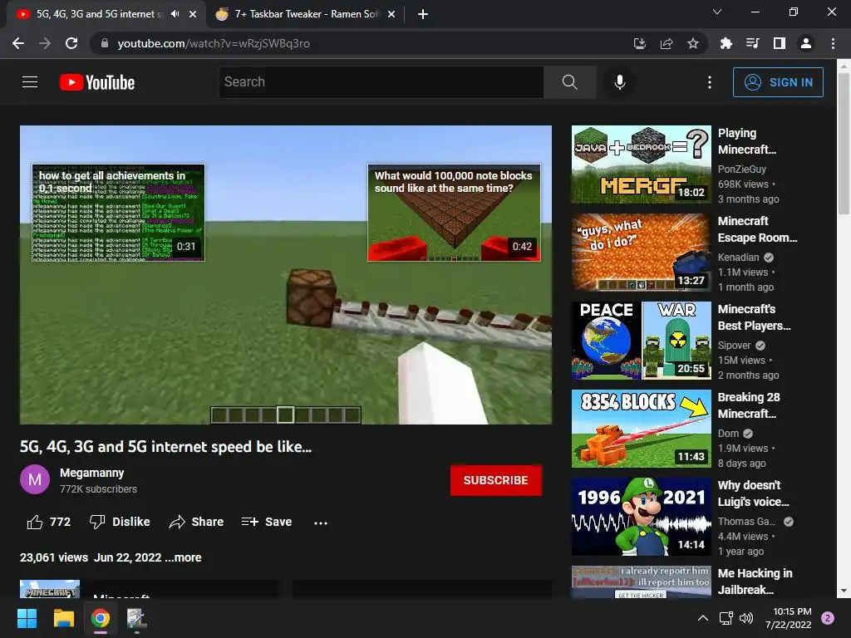Image resolution: width=851 pixels, height=638 pixels.
Task: Click Chrome icon in taskbar
Action: tap(101, 618)
